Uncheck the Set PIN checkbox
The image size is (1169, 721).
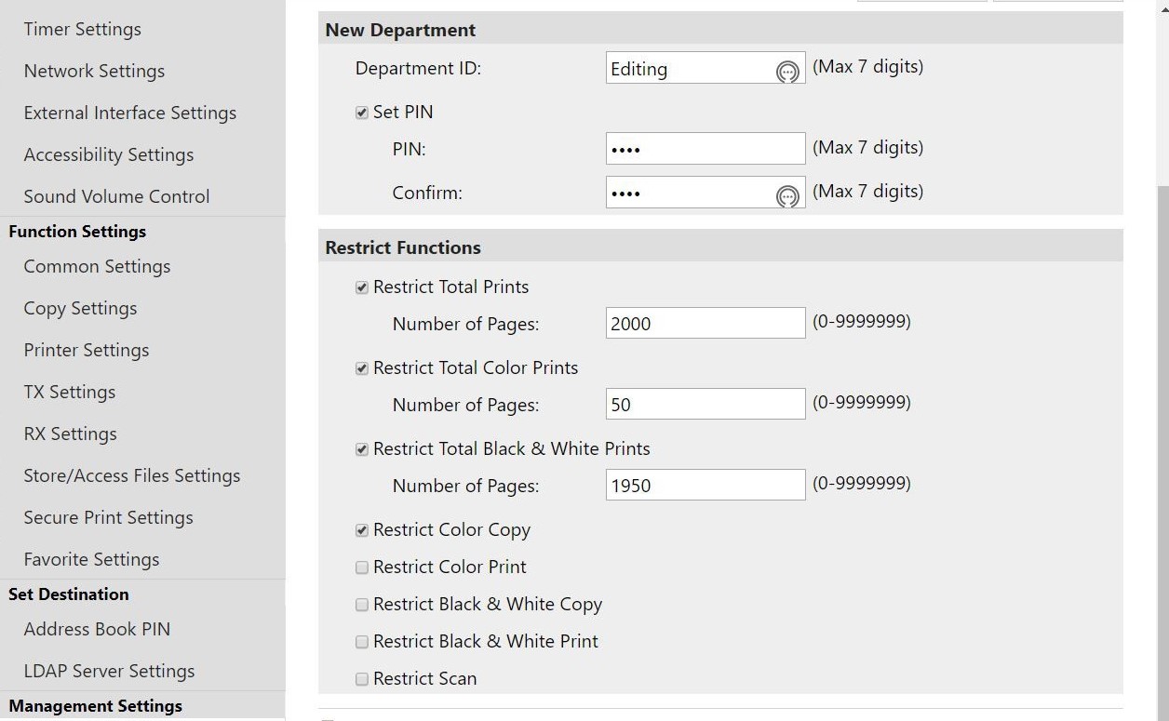(x=362, y=113)
